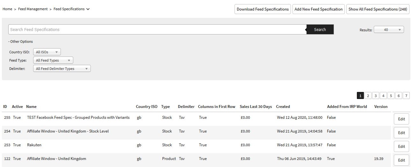Open the Feed Type dropdown
The height and width of the screenshot is (167, 412).
(x=53, y=60)
